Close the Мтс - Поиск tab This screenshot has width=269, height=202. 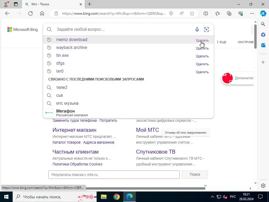pyautogui.click(x=81, y=4)
